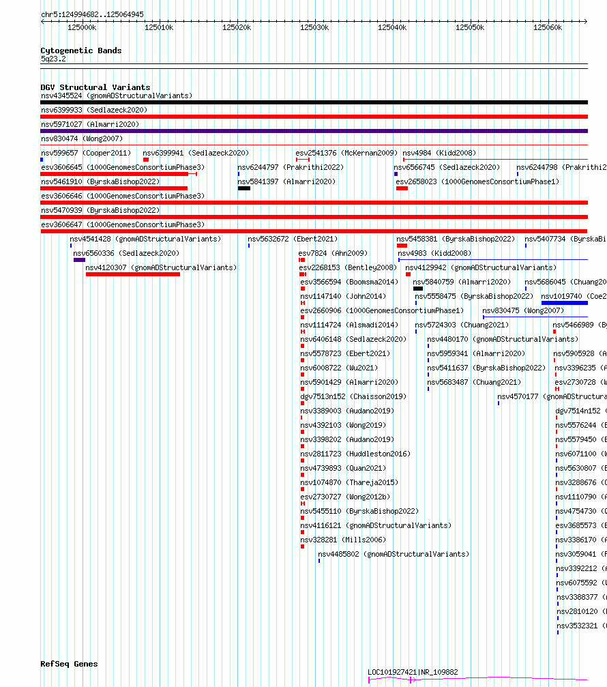Open nsv5470939 (ByrskaBishop2022) label
Image resolution: width=607 pixels, height=687 pixels.
coord(100,210)
